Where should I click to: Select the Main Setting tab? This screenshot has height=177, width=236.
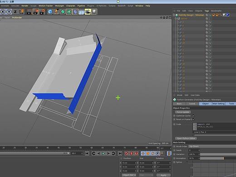(218, 103)
